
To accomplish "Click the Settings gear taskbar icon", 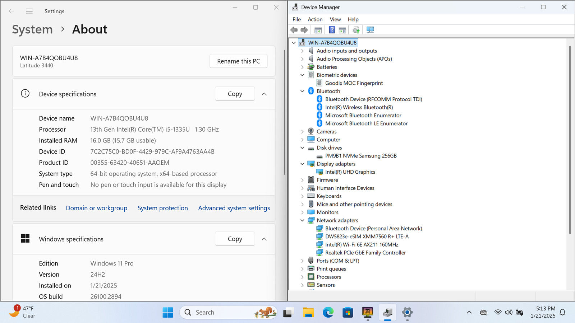I will click(x=407, y=312).
